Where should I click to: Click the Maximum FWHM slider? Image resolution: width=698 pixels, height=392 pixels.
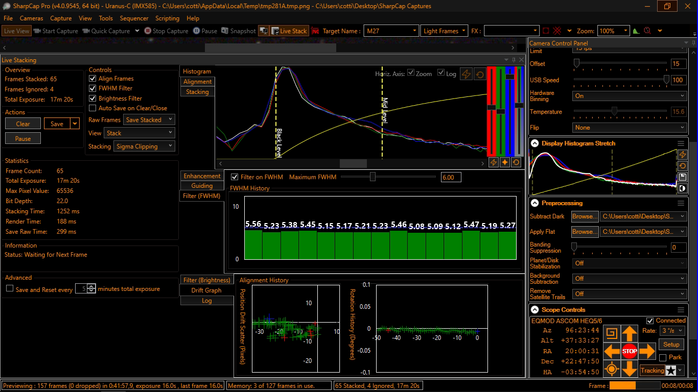coord(373,177)
